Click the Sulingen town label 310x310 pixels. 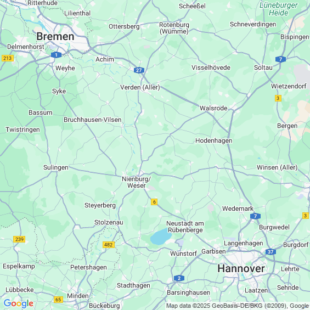pos(56,167)
